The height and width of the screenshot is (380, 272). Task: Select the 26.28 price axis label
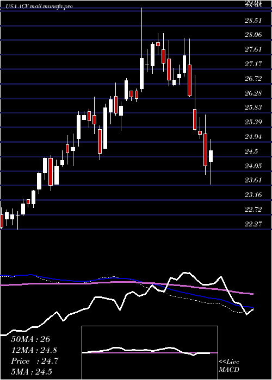tap(254, 93)
